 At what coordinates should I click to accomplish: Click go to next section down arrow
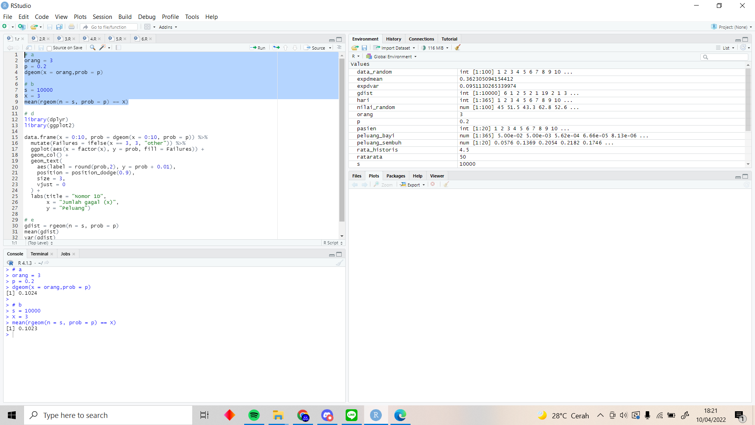(x=295, y=48)
